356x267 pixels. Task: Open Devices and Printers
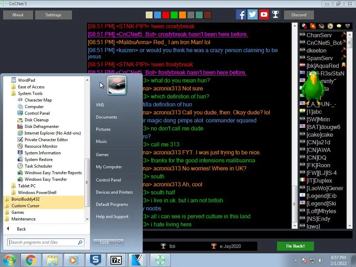pyautogui.click(x=114, y=192)
